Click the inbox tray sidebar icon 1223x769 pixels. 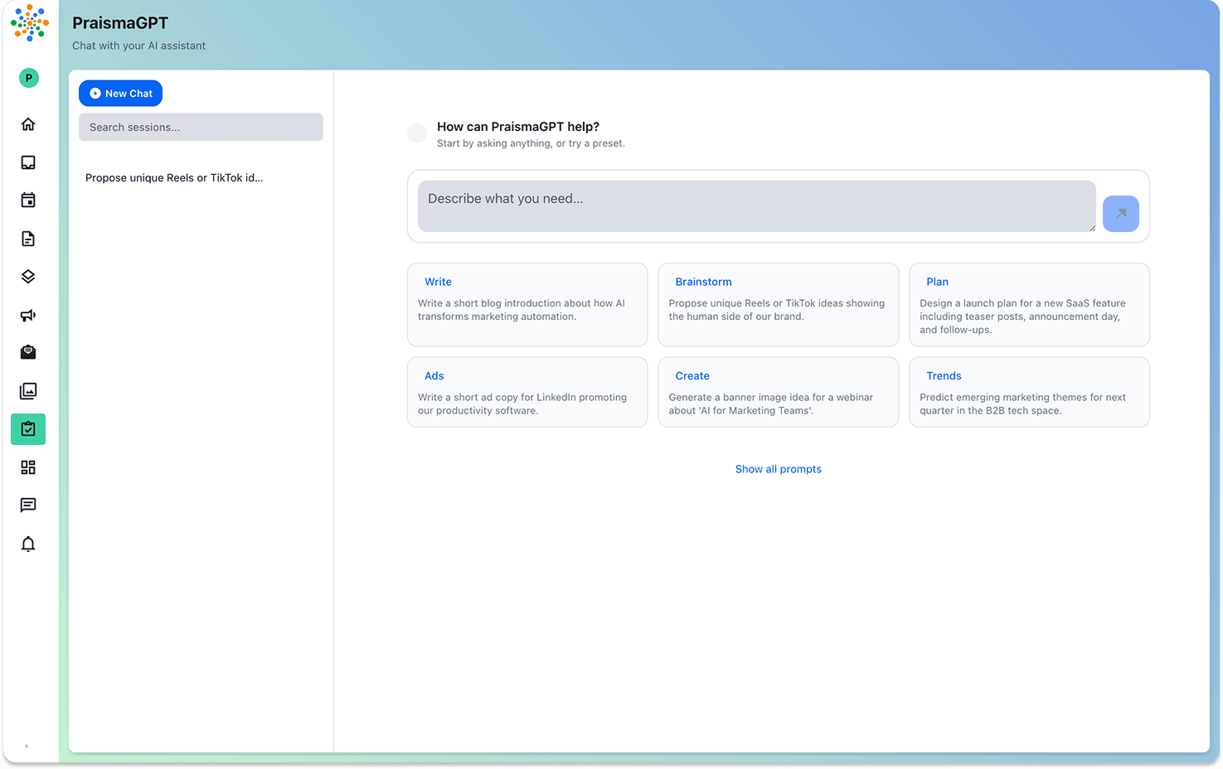click(x=28, y=162)
